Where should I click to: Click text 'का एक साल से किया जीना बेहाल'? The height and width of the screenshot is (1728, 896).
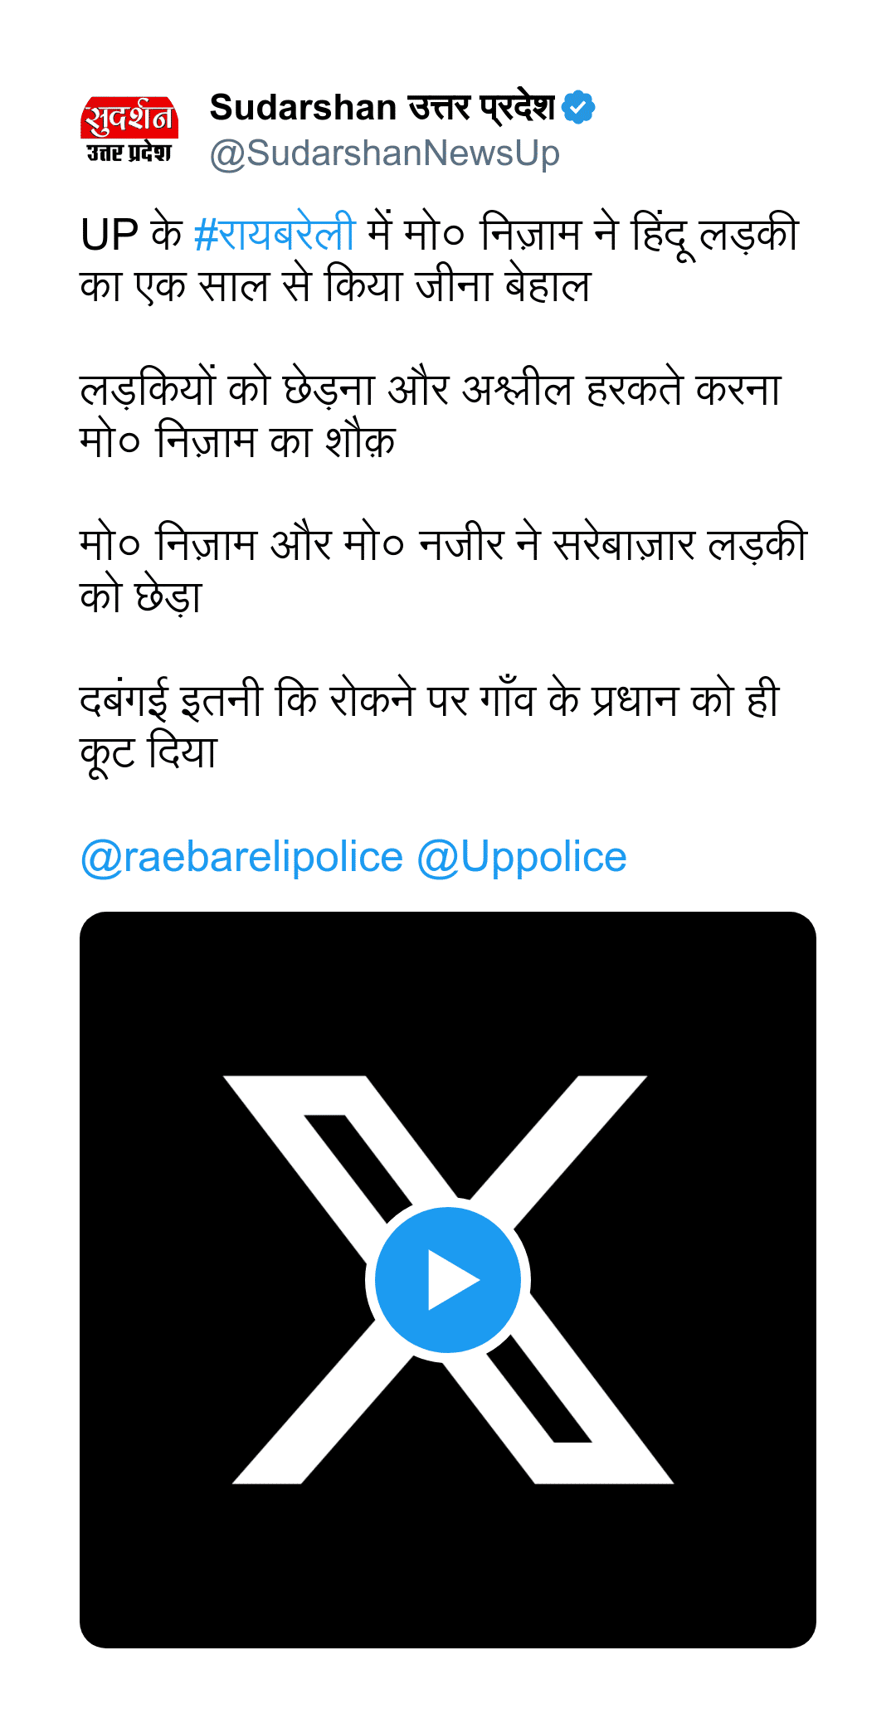[335, 286]
